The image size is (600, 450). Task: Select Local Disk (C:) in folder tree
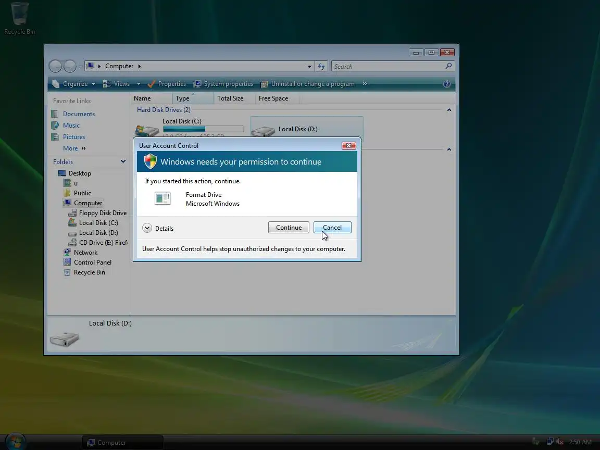[98, 223]
